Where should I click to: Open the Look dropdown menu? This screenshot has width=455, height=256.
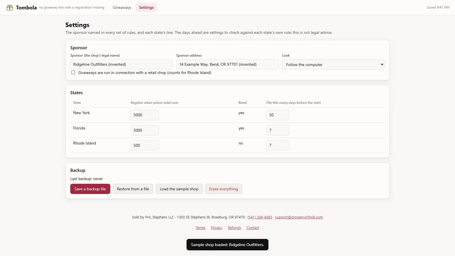click(333, 65)
